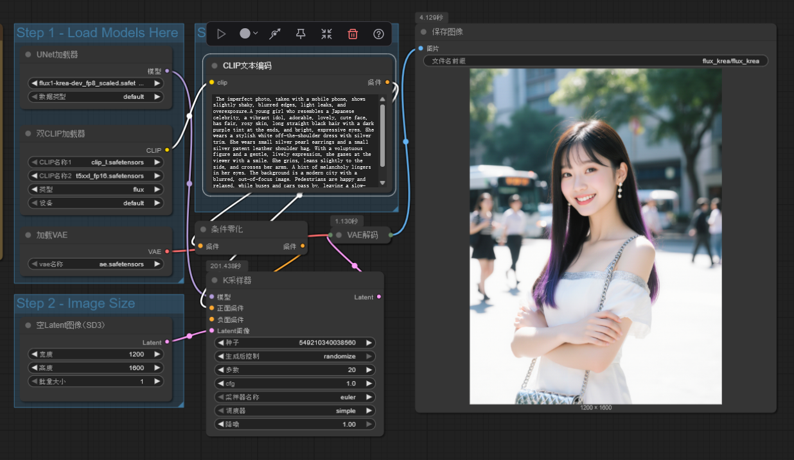This screenshot has height=460, width=794.
Task: Increase 宽度 value with the right arrow
Action: pos(156,354)
